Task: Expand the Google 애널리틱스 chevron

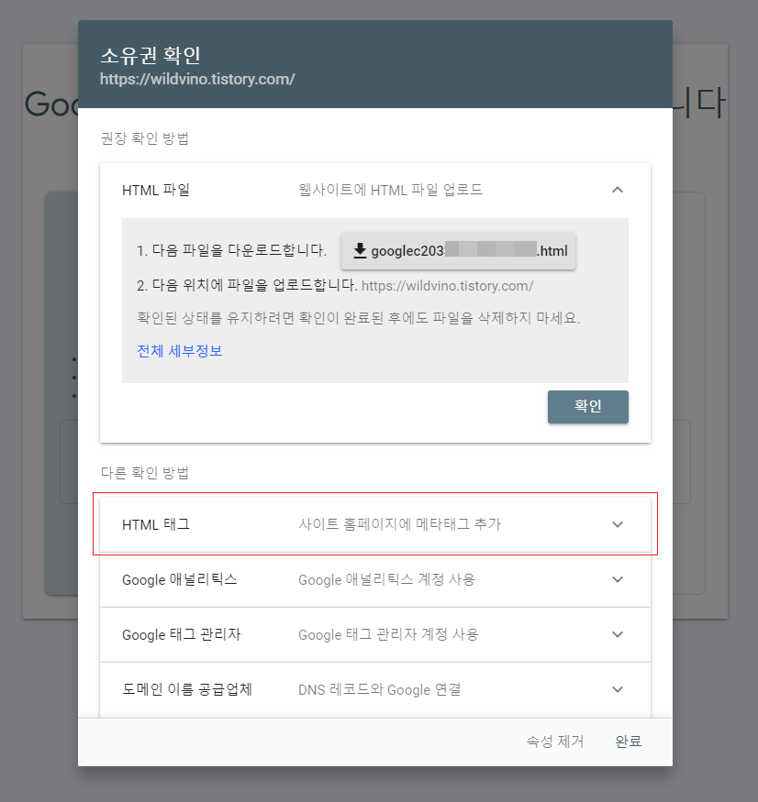Action: point(618,579)
